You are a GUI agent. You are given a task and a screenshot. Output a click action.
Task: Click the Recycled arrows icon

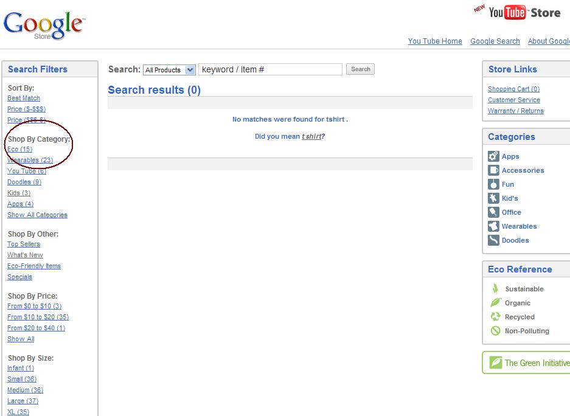point(495,317)
